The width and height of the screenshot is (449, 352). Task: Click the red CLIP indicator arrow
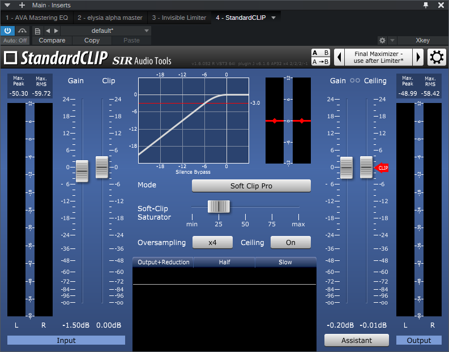(x=382, y=168)
